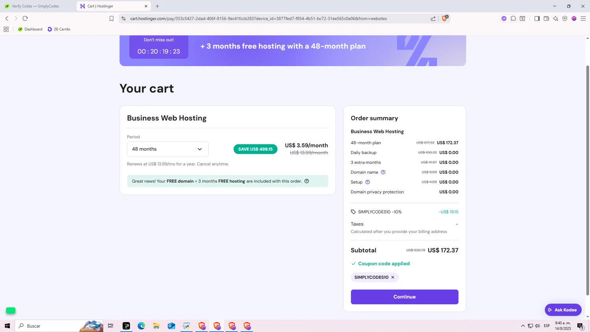Go back to the previous page

point(7,18)
